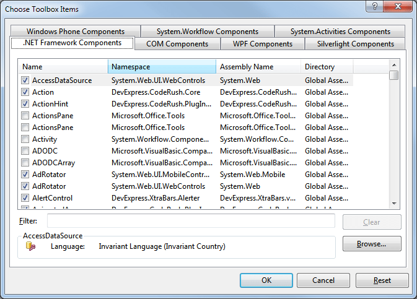Check the ADODC checkbox
This screenshot has width=417, height=299.
pos(25,150)
